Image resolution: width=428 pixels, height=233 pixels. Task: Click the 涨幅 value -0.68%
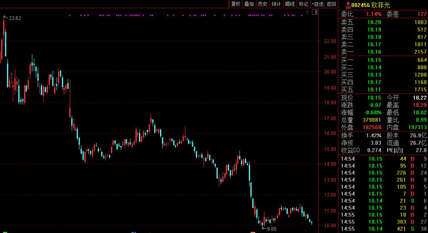373,113
